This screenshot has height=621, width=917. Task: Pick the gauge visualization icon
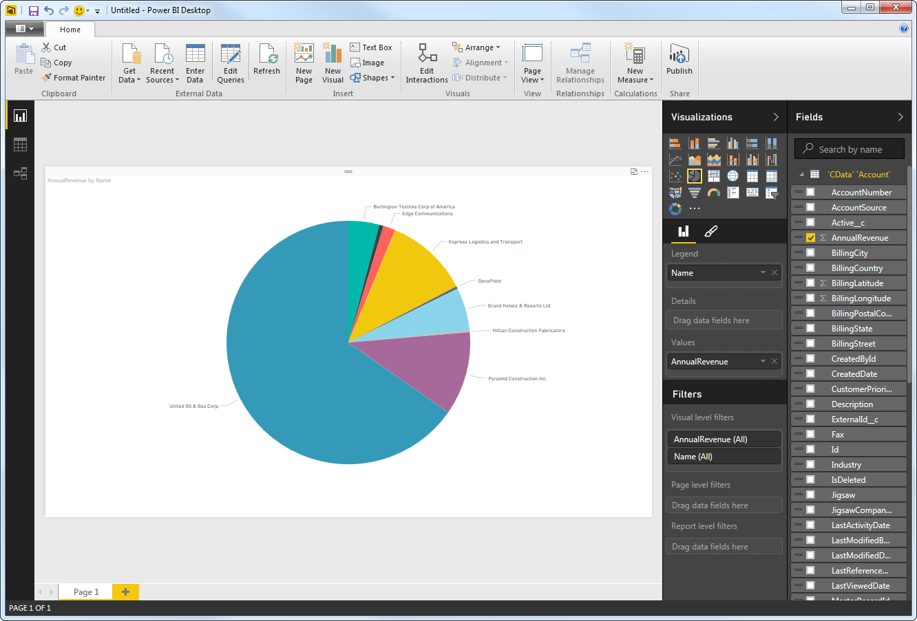tap(714, 193)
